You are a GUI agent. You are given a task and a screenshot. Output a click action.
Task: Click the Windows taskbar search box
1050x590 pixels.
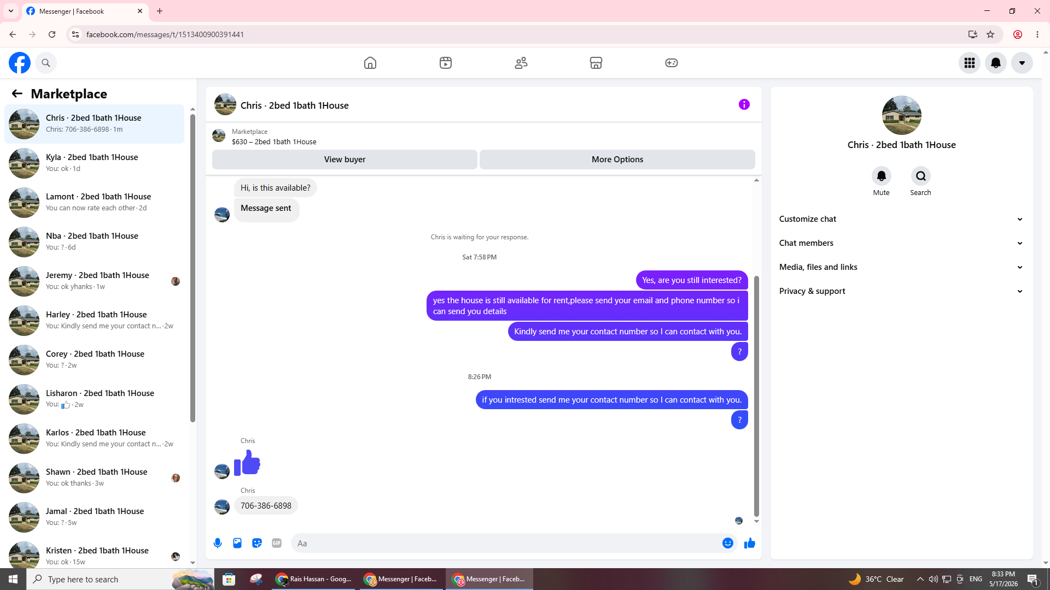(x=120, y=579)
